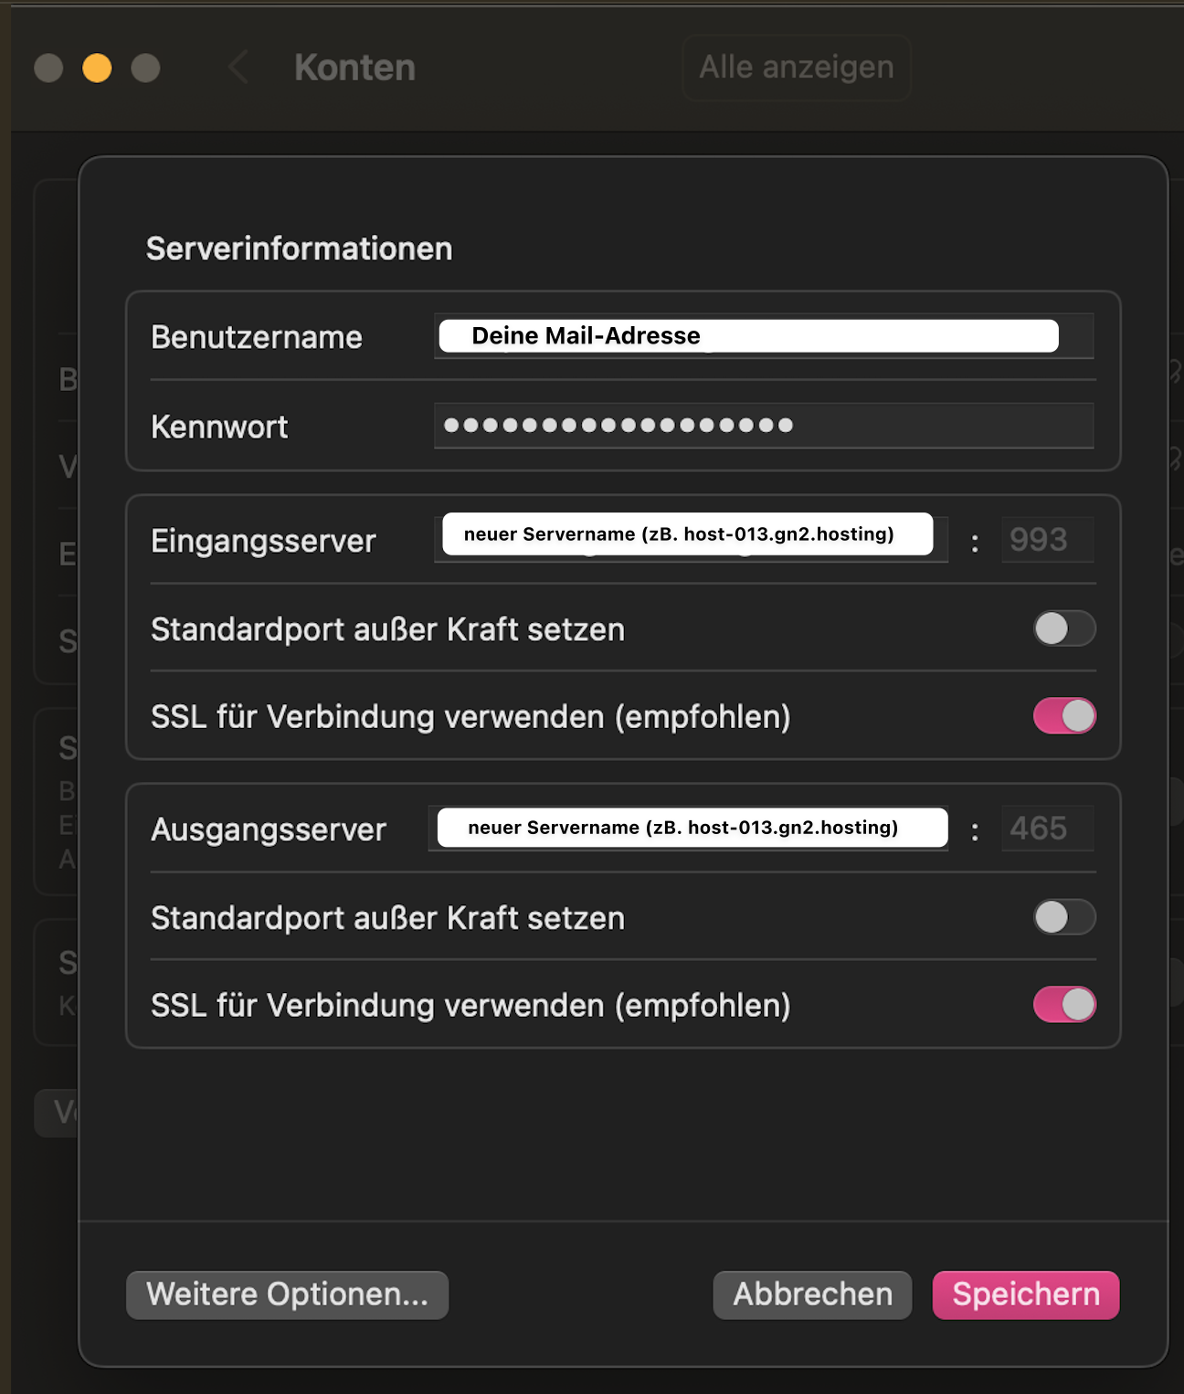Click the Alle anzeigen button
The height and width of the screenshot is (1394, 1184).
tap(796, 68)
